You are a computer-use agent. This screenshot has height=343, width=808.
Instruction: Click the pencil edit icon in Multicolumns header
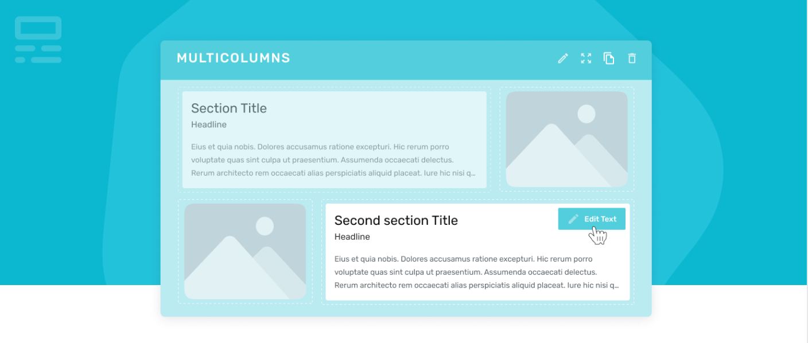coord(563,58)
